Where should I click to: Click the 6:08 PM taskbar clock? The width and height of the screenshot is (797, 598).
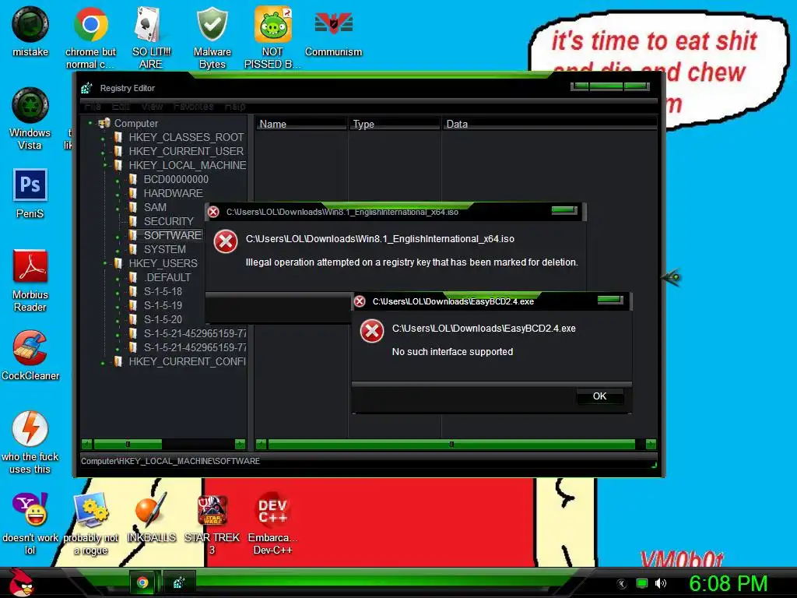pos(729,583)
